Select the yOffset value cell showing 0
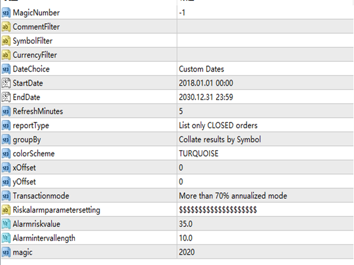354x265 pixels. (265, 182)
